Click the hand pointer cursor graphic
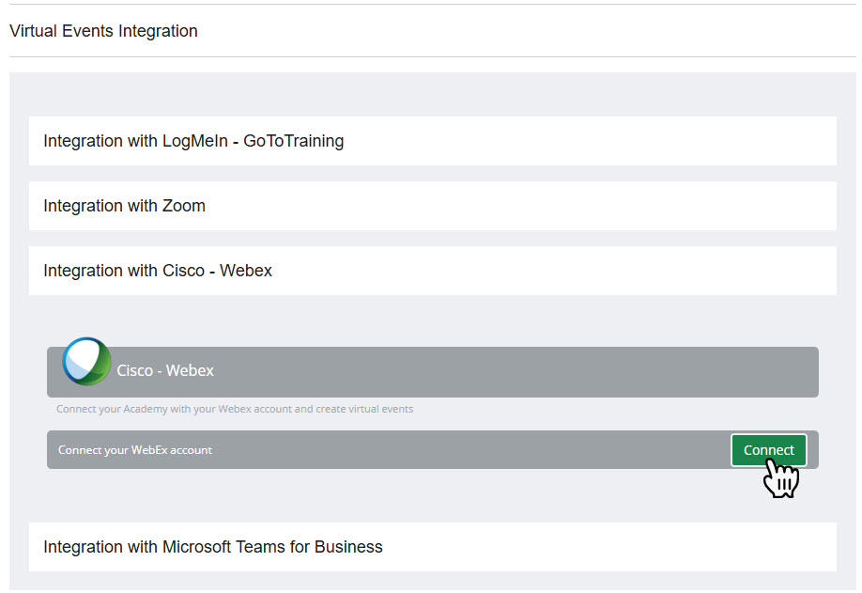862x593 pixels. (781, 477)
